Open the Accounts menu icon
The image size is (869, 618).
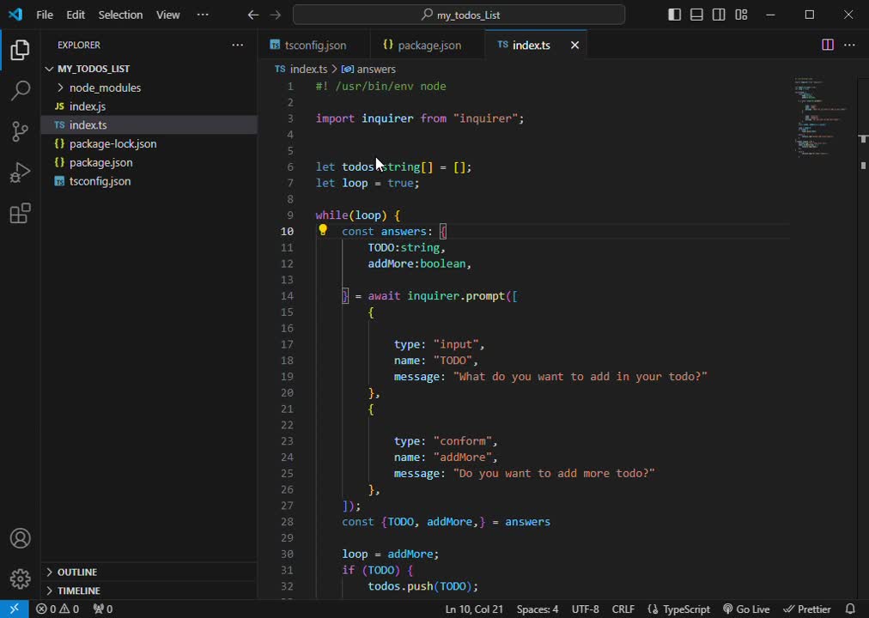pos(20,538)
